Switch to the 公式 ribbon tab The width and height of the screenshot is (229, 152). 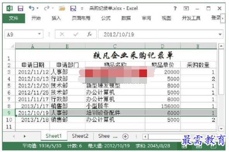click(x=106, y=18)
